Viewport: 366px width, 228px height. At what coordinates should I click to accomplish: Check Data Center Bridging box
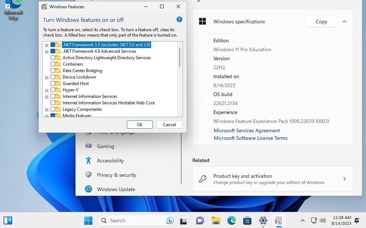pos(53,71)
